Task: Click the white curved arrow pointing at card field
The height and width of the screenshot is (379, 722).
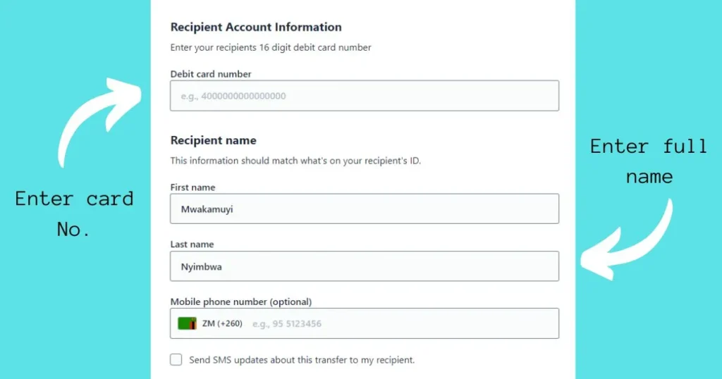Action: [99, 121]
